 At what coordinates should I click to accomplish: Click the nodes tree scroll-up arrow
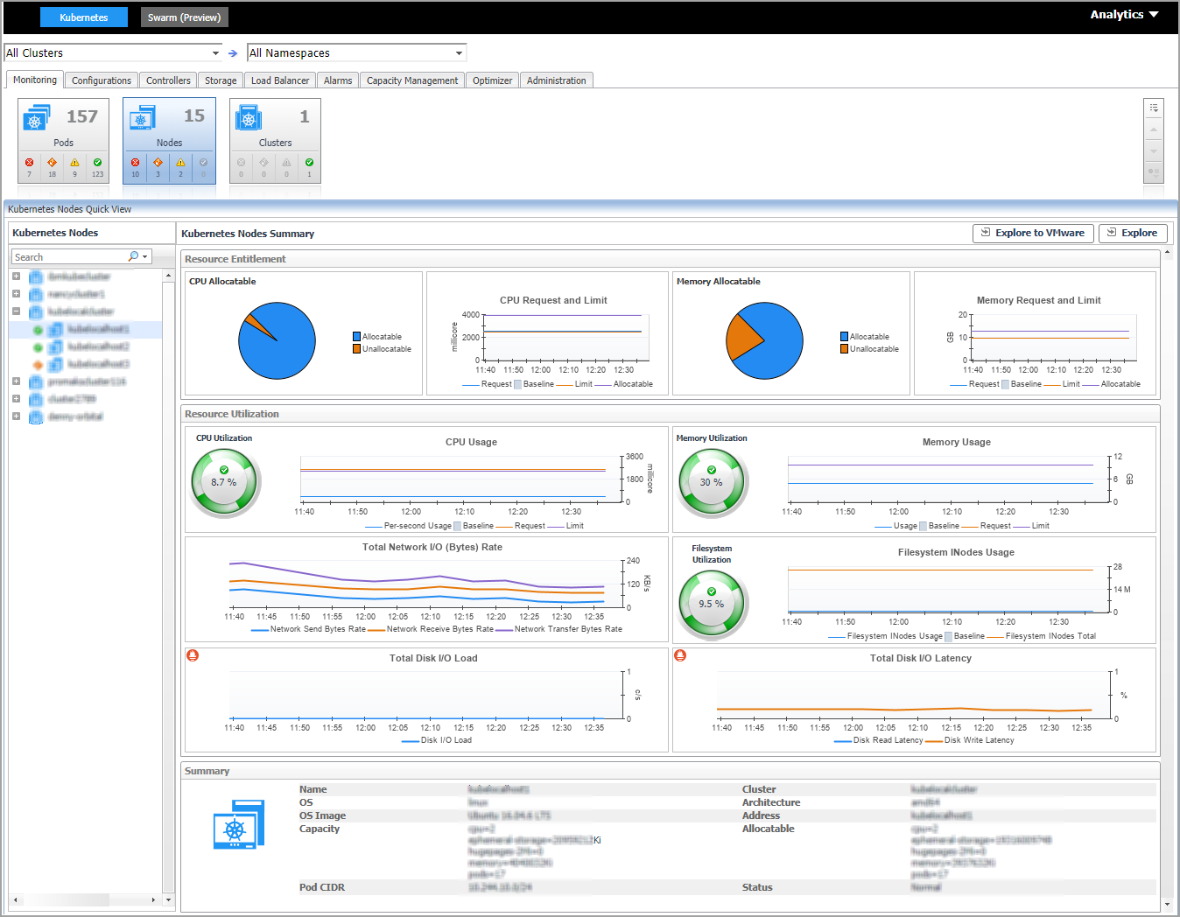point(169,276)
